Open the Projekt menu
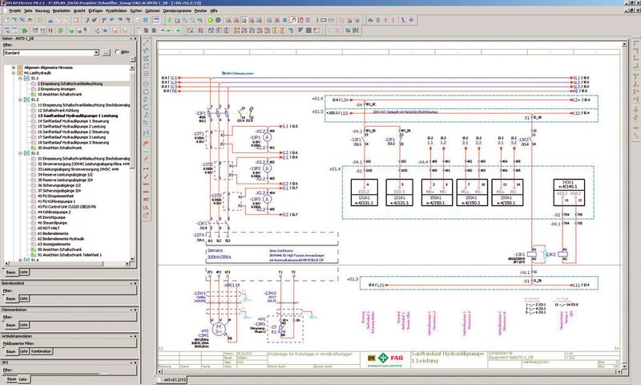Image resolution: width=641 pixels, height=385 pixels. [x=14, y=10]
